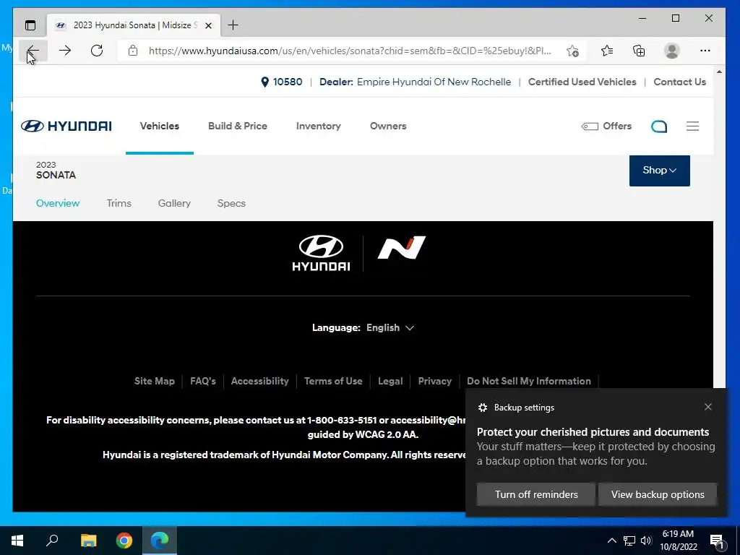Open the Vehicles navigation menu
Image resolution: width=740 pixels, height=555 pixels.
(x=160, y=126)
